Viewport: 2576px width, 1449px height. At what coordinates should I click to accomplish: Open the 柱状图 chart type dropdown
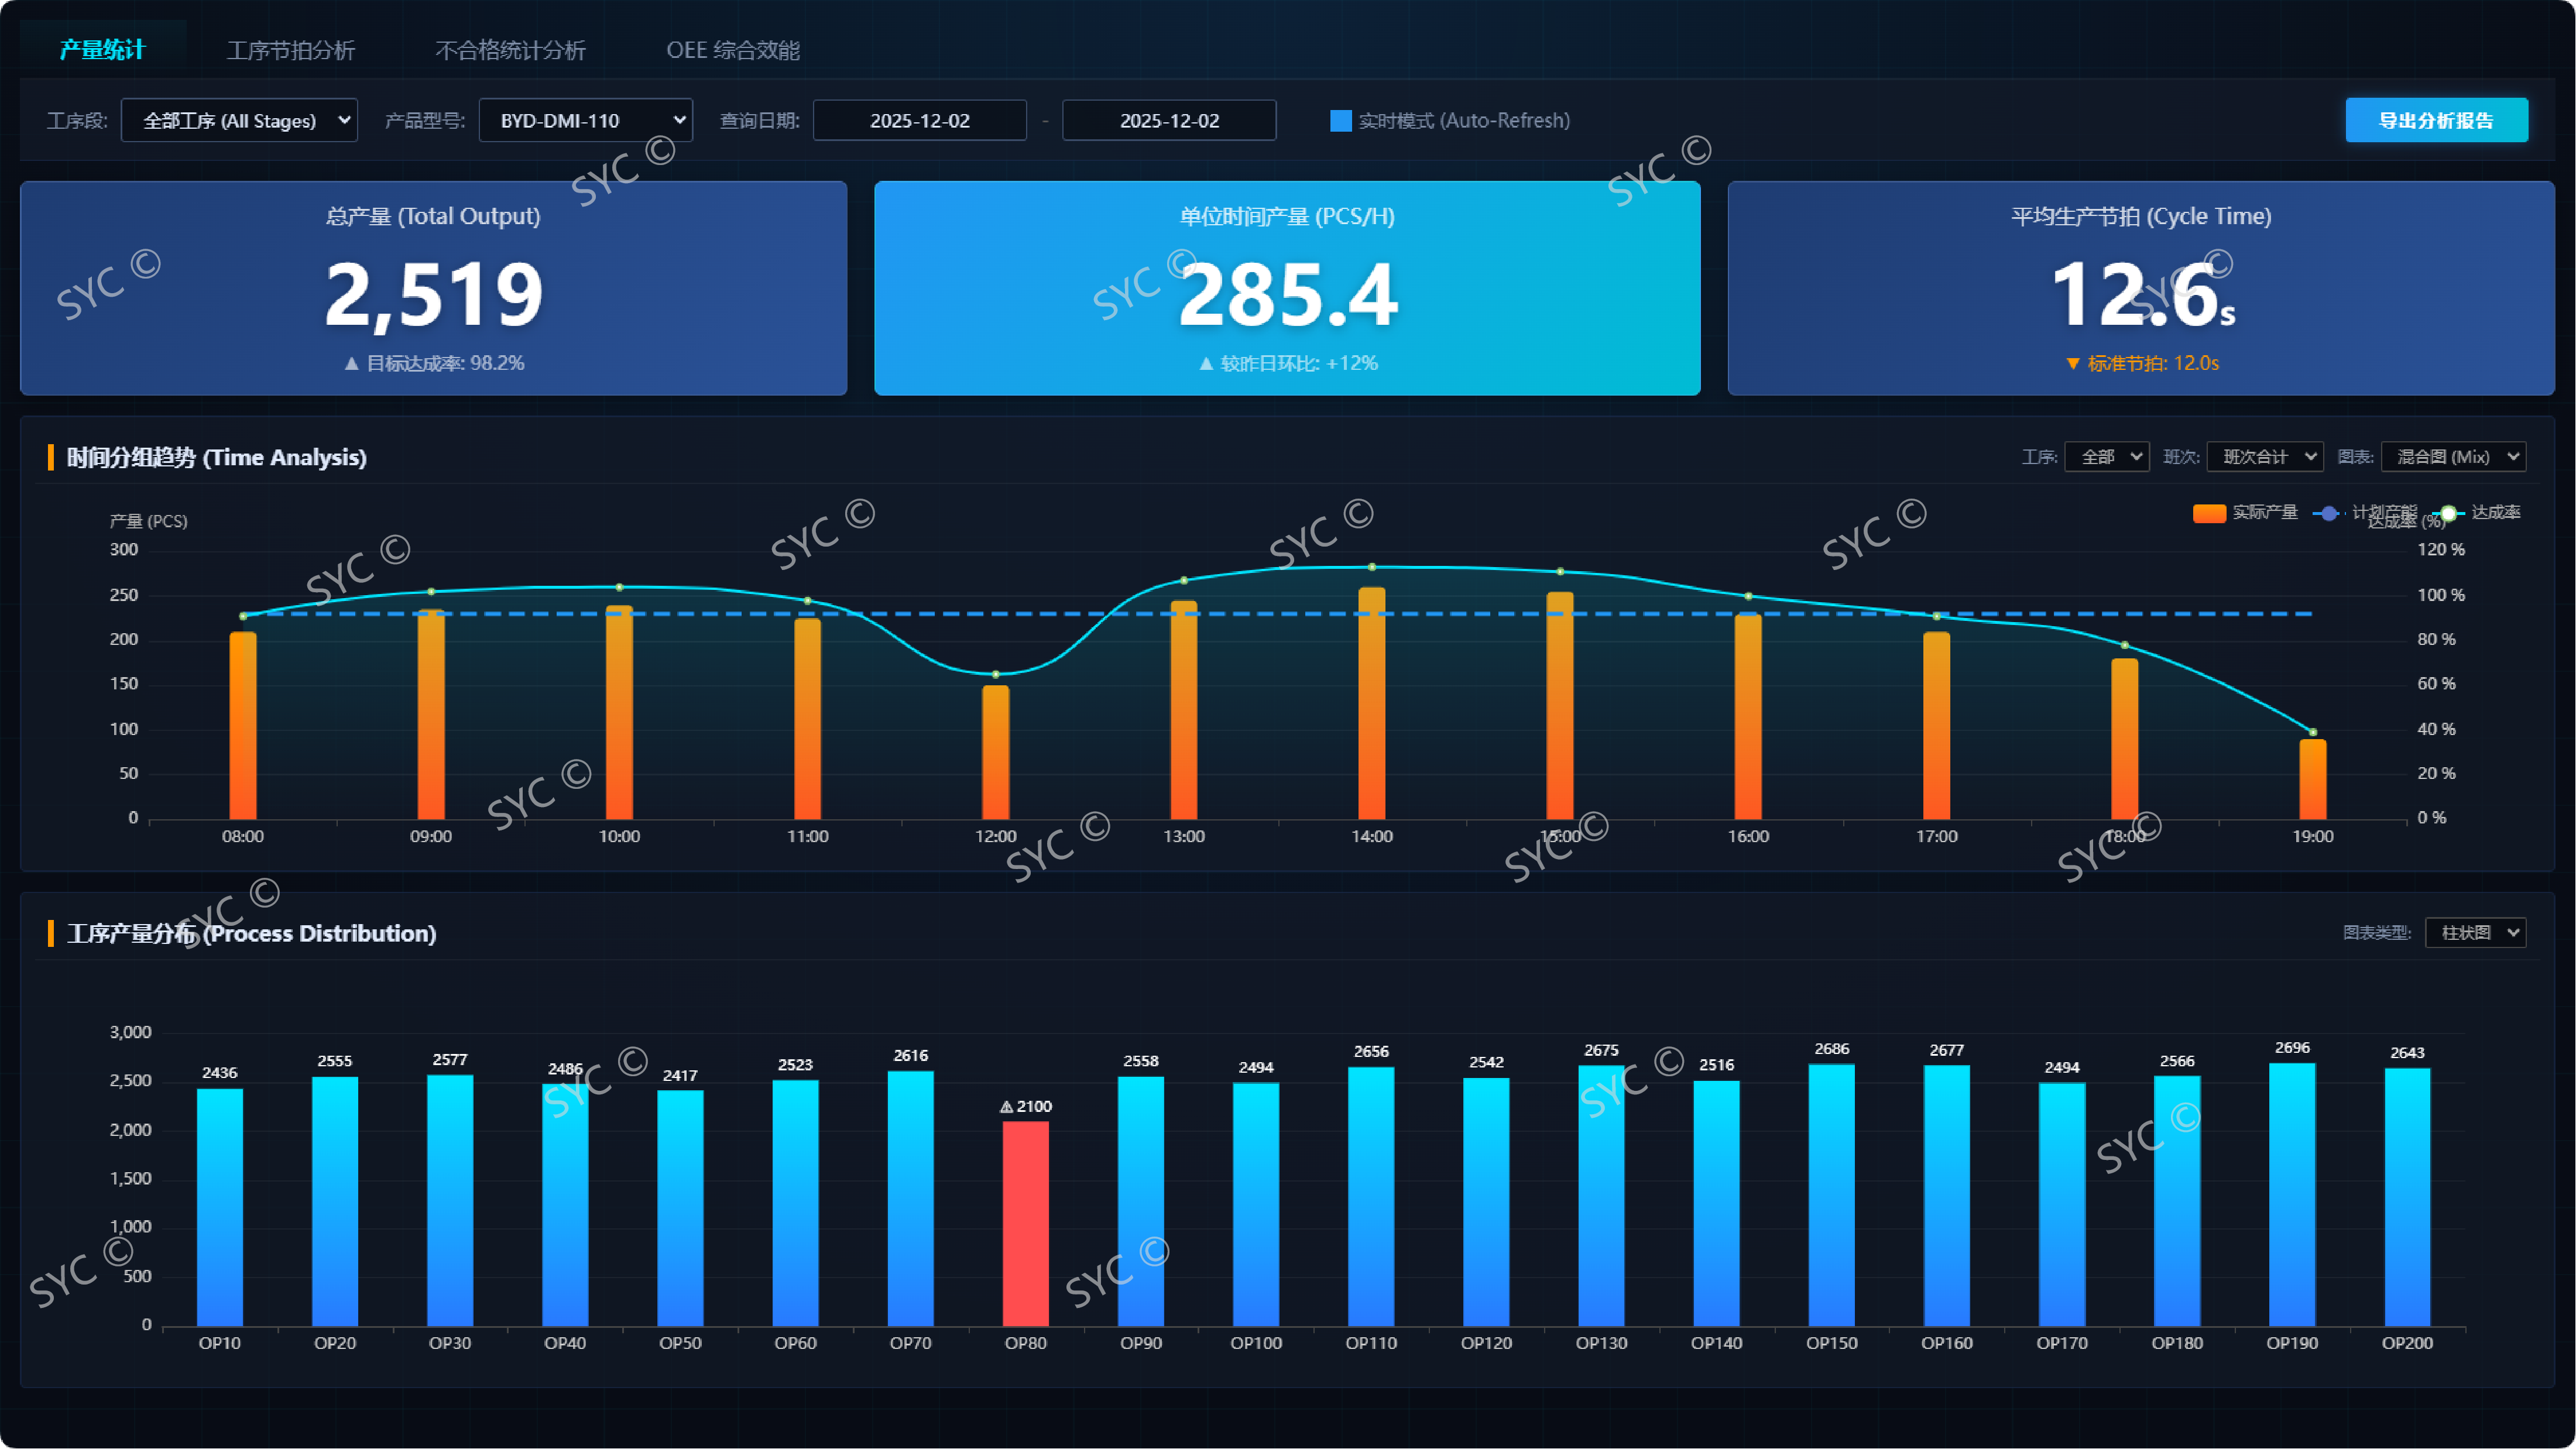(x=2475, y=933)
